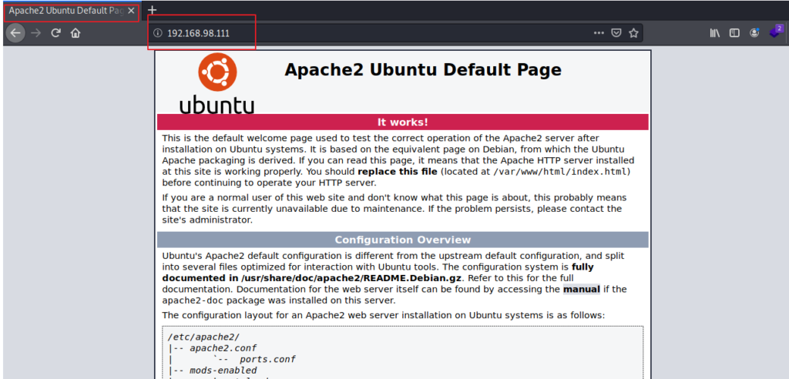Show the sidebars button
The height and width of the screenshot is (379, 789).
click(x=734, y=33)
